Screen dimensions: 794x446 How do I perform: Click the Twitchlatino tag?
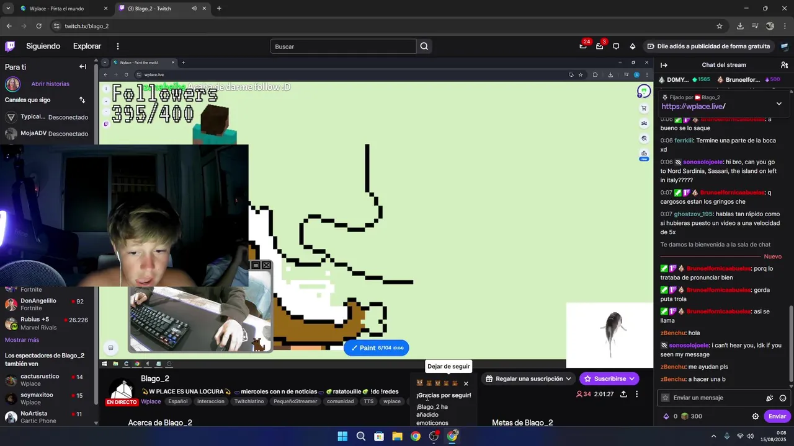click(249, 401)
